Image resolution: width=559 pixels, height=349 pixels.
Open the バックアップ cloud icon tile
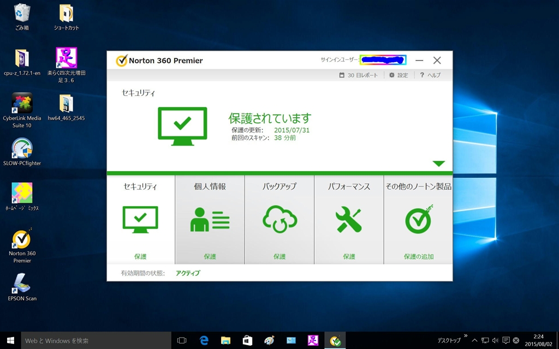[x=280, y=219]
